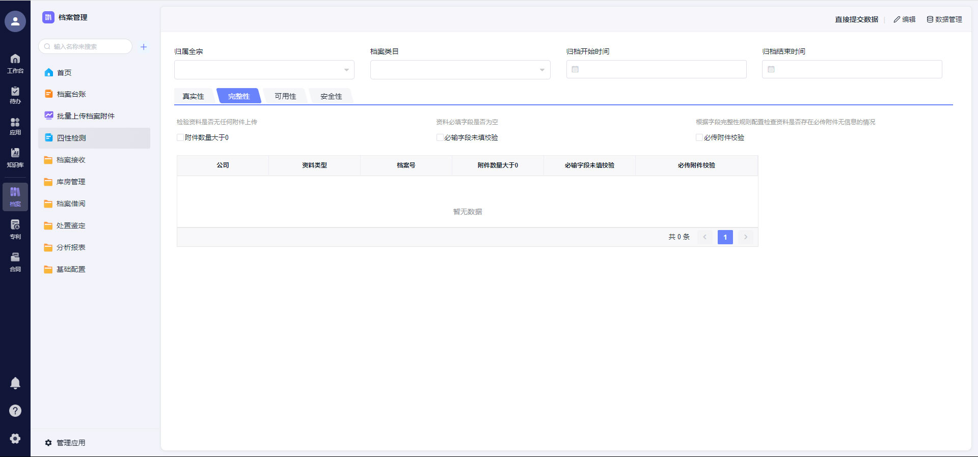This screenshot has height=457, width=978.
Task: Open the 专利 patent module icon
Action: (x=15, y=229)
